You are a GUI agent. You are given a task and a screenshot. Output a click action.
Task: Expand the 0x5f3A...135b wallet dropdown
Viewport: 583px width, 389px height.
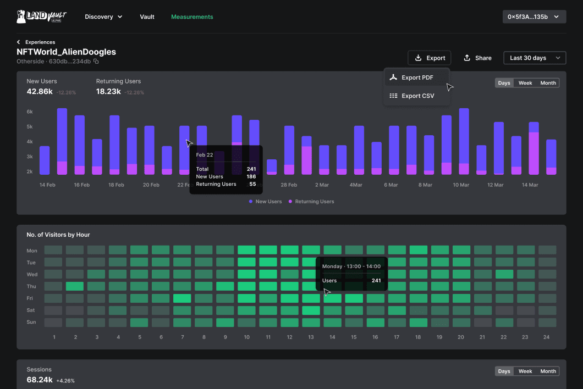point(534,16)
